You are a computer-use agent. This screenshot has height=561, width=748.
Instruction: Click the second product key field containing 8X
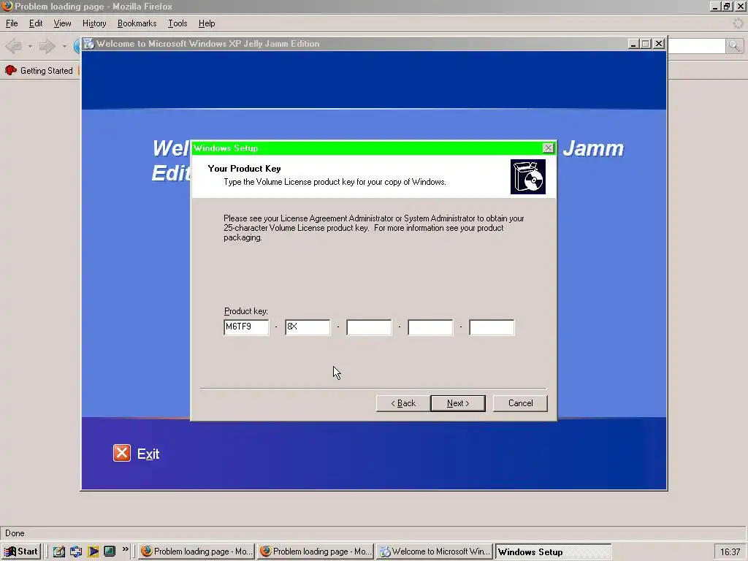pyautogui.click(x=308, y=327)
